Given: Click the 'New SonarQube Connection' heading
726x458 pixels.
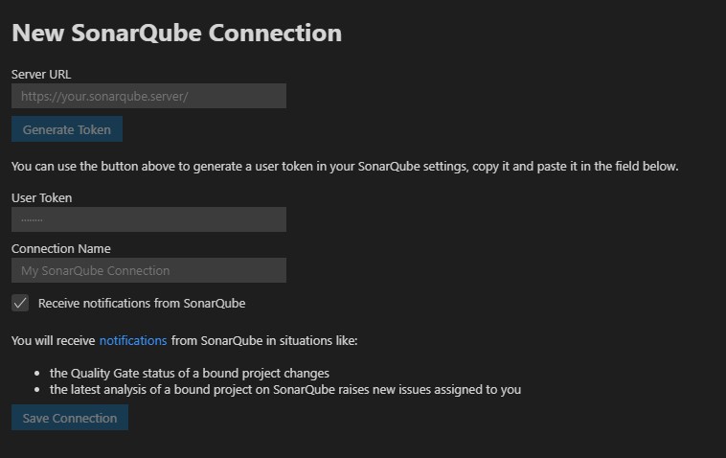Looking at the screenshot, I should 177,33.
